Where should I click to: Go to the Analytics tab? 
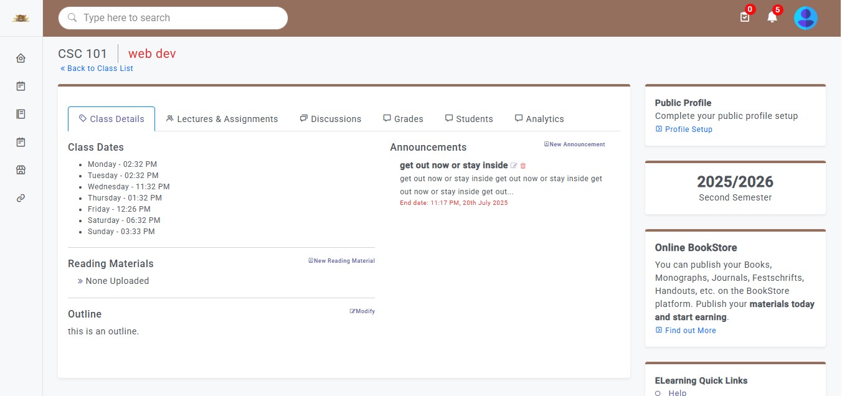tap(539, 119)
